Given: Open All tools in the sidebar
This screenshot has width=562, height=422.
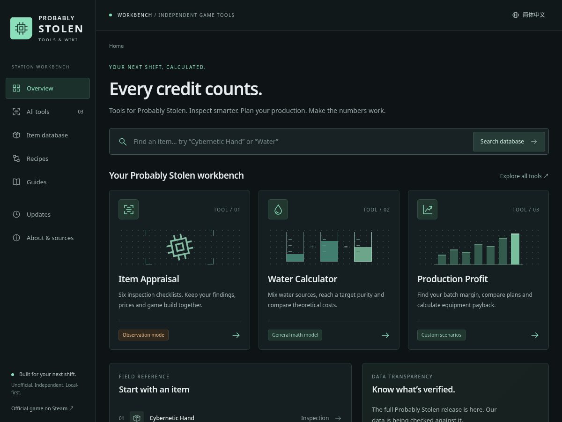Looking at the screenshot, I should point(48,112).
